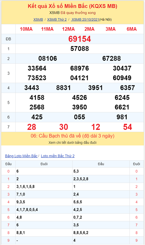Select sixth prize number 055

(x=79, y=117)
